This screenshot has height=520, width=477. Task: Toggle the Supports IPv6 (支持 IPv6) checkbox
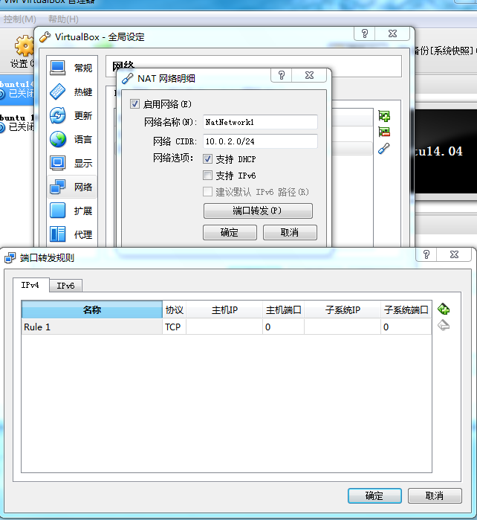[x=208, y=175]
